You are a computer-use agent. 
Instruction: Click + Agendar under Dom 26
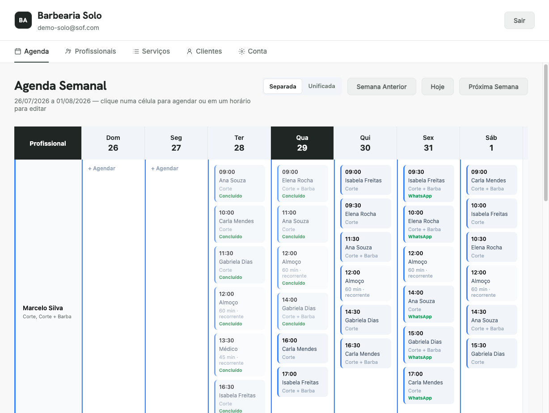pos(102,169)
